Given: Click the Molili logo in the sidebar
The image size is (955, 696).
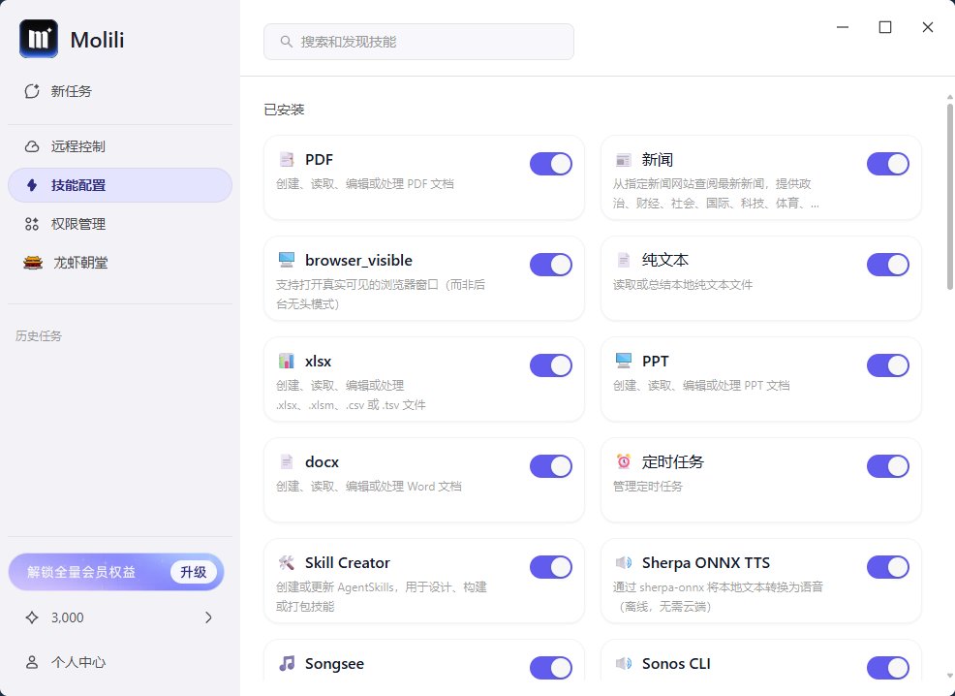Looking at the screenshot, I should [x=38, y=39].
